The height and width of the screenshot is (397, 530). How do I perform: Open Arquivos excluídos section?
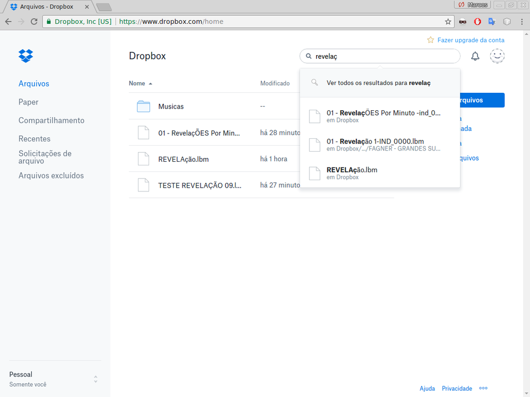(51, 175)
